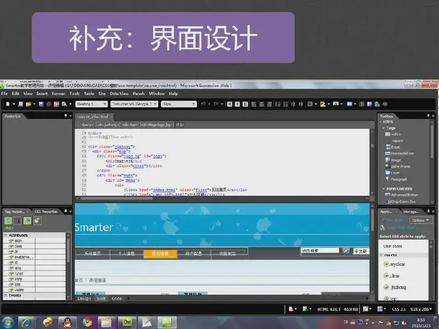Click the Insert Picture icon in toolbar
439x329 pixels.
[369, 104]
